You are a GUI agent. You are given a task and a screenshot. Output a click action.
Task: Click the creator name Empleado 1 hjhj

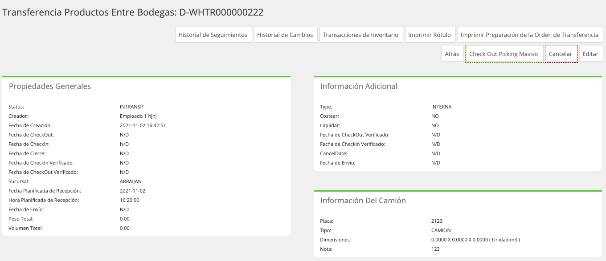pyautogui.click(x=138, y=116)
